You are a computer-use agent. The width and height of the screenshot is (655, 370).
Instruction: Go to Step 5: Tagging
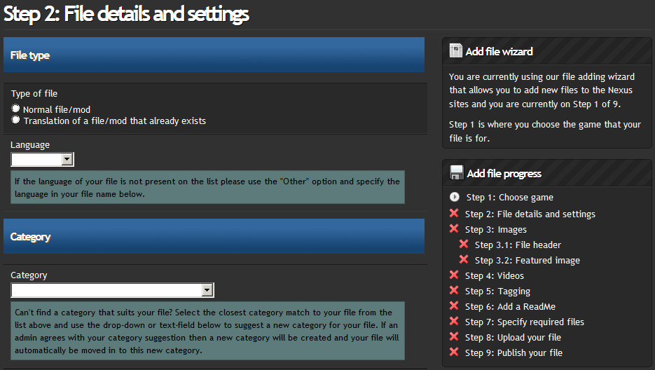(x=497, y=291)
